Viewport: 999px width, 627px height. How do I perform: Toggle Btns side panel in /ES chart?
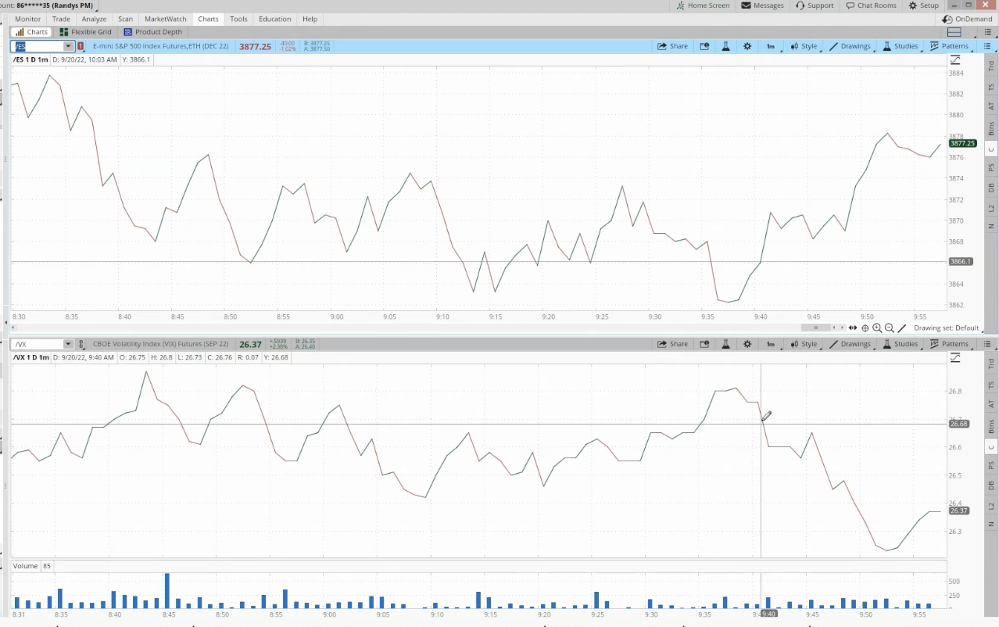point(991,128)
